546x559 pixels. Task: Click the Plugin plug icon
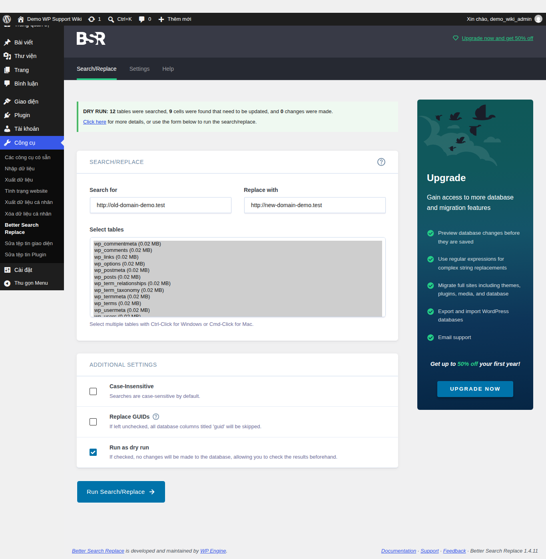(x=7, y=115)
